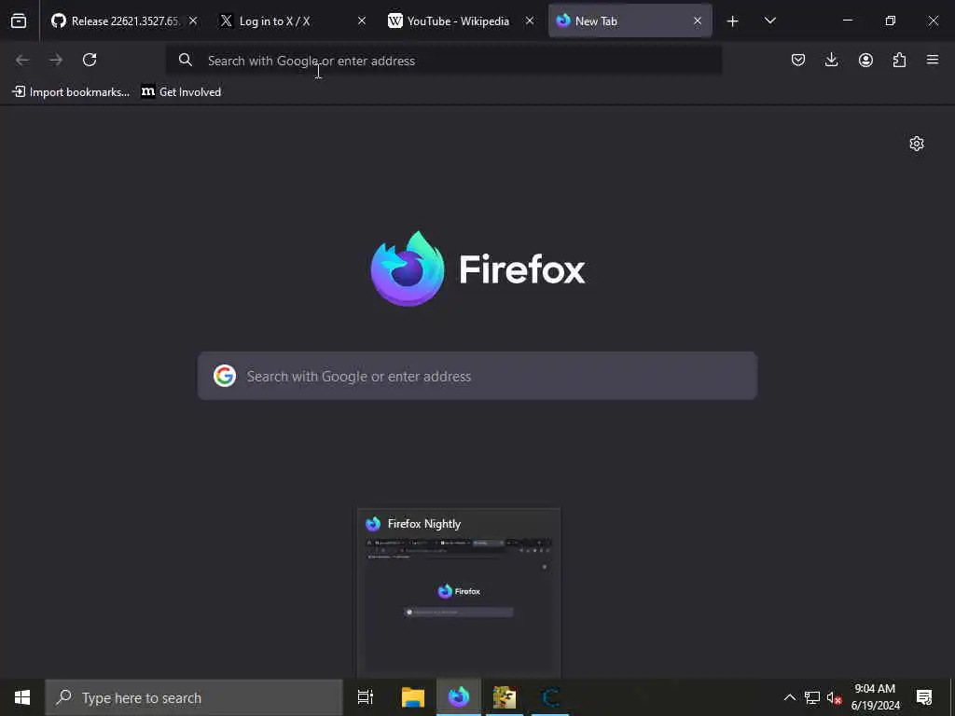Switch to the Log in to X tab
This screenshot has width=955, height=716.
(294, 21)
